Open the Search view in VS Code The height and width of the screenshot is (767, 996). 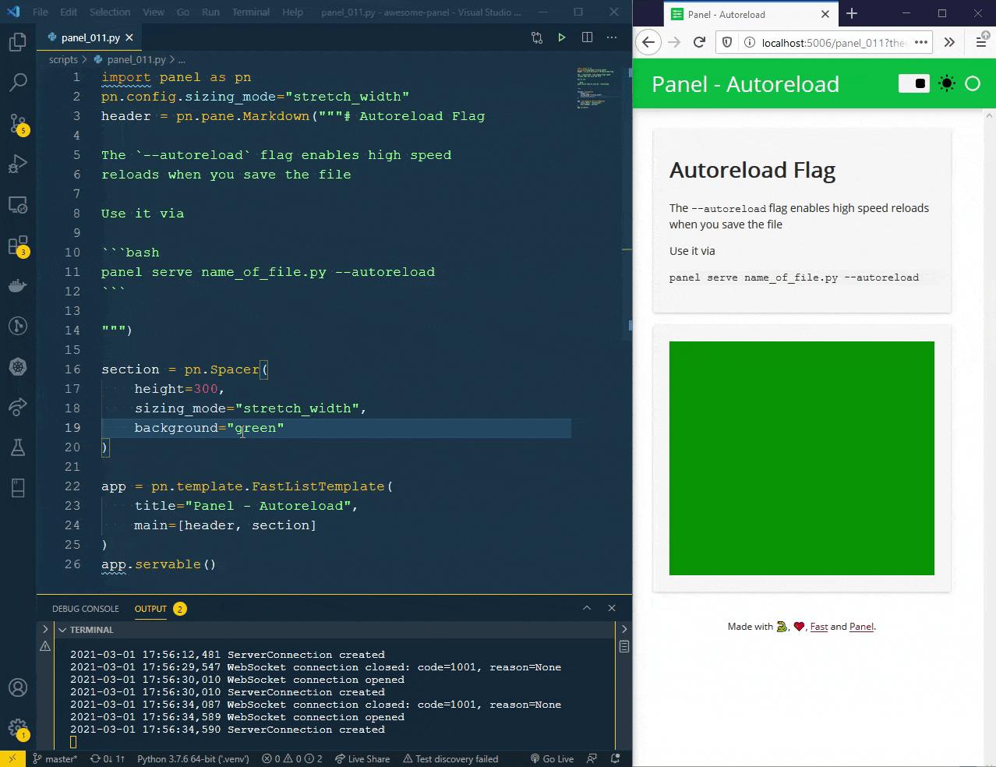click(x=17, y=82)
